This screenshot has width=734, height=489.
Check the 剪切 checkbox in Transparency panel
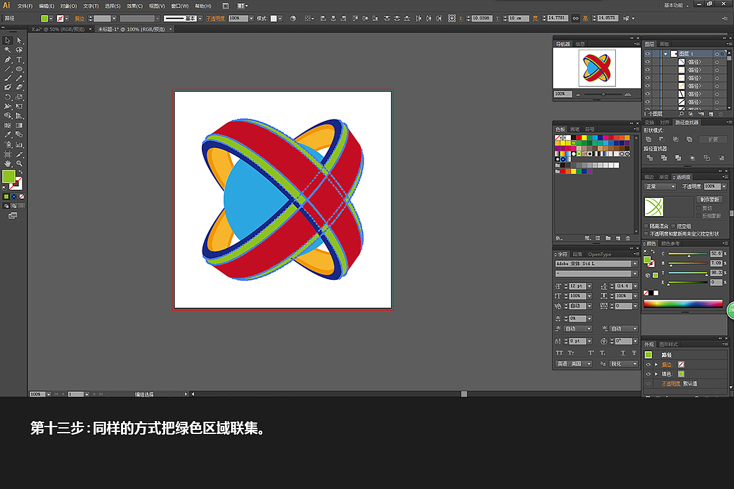click(x=699, y=209)
